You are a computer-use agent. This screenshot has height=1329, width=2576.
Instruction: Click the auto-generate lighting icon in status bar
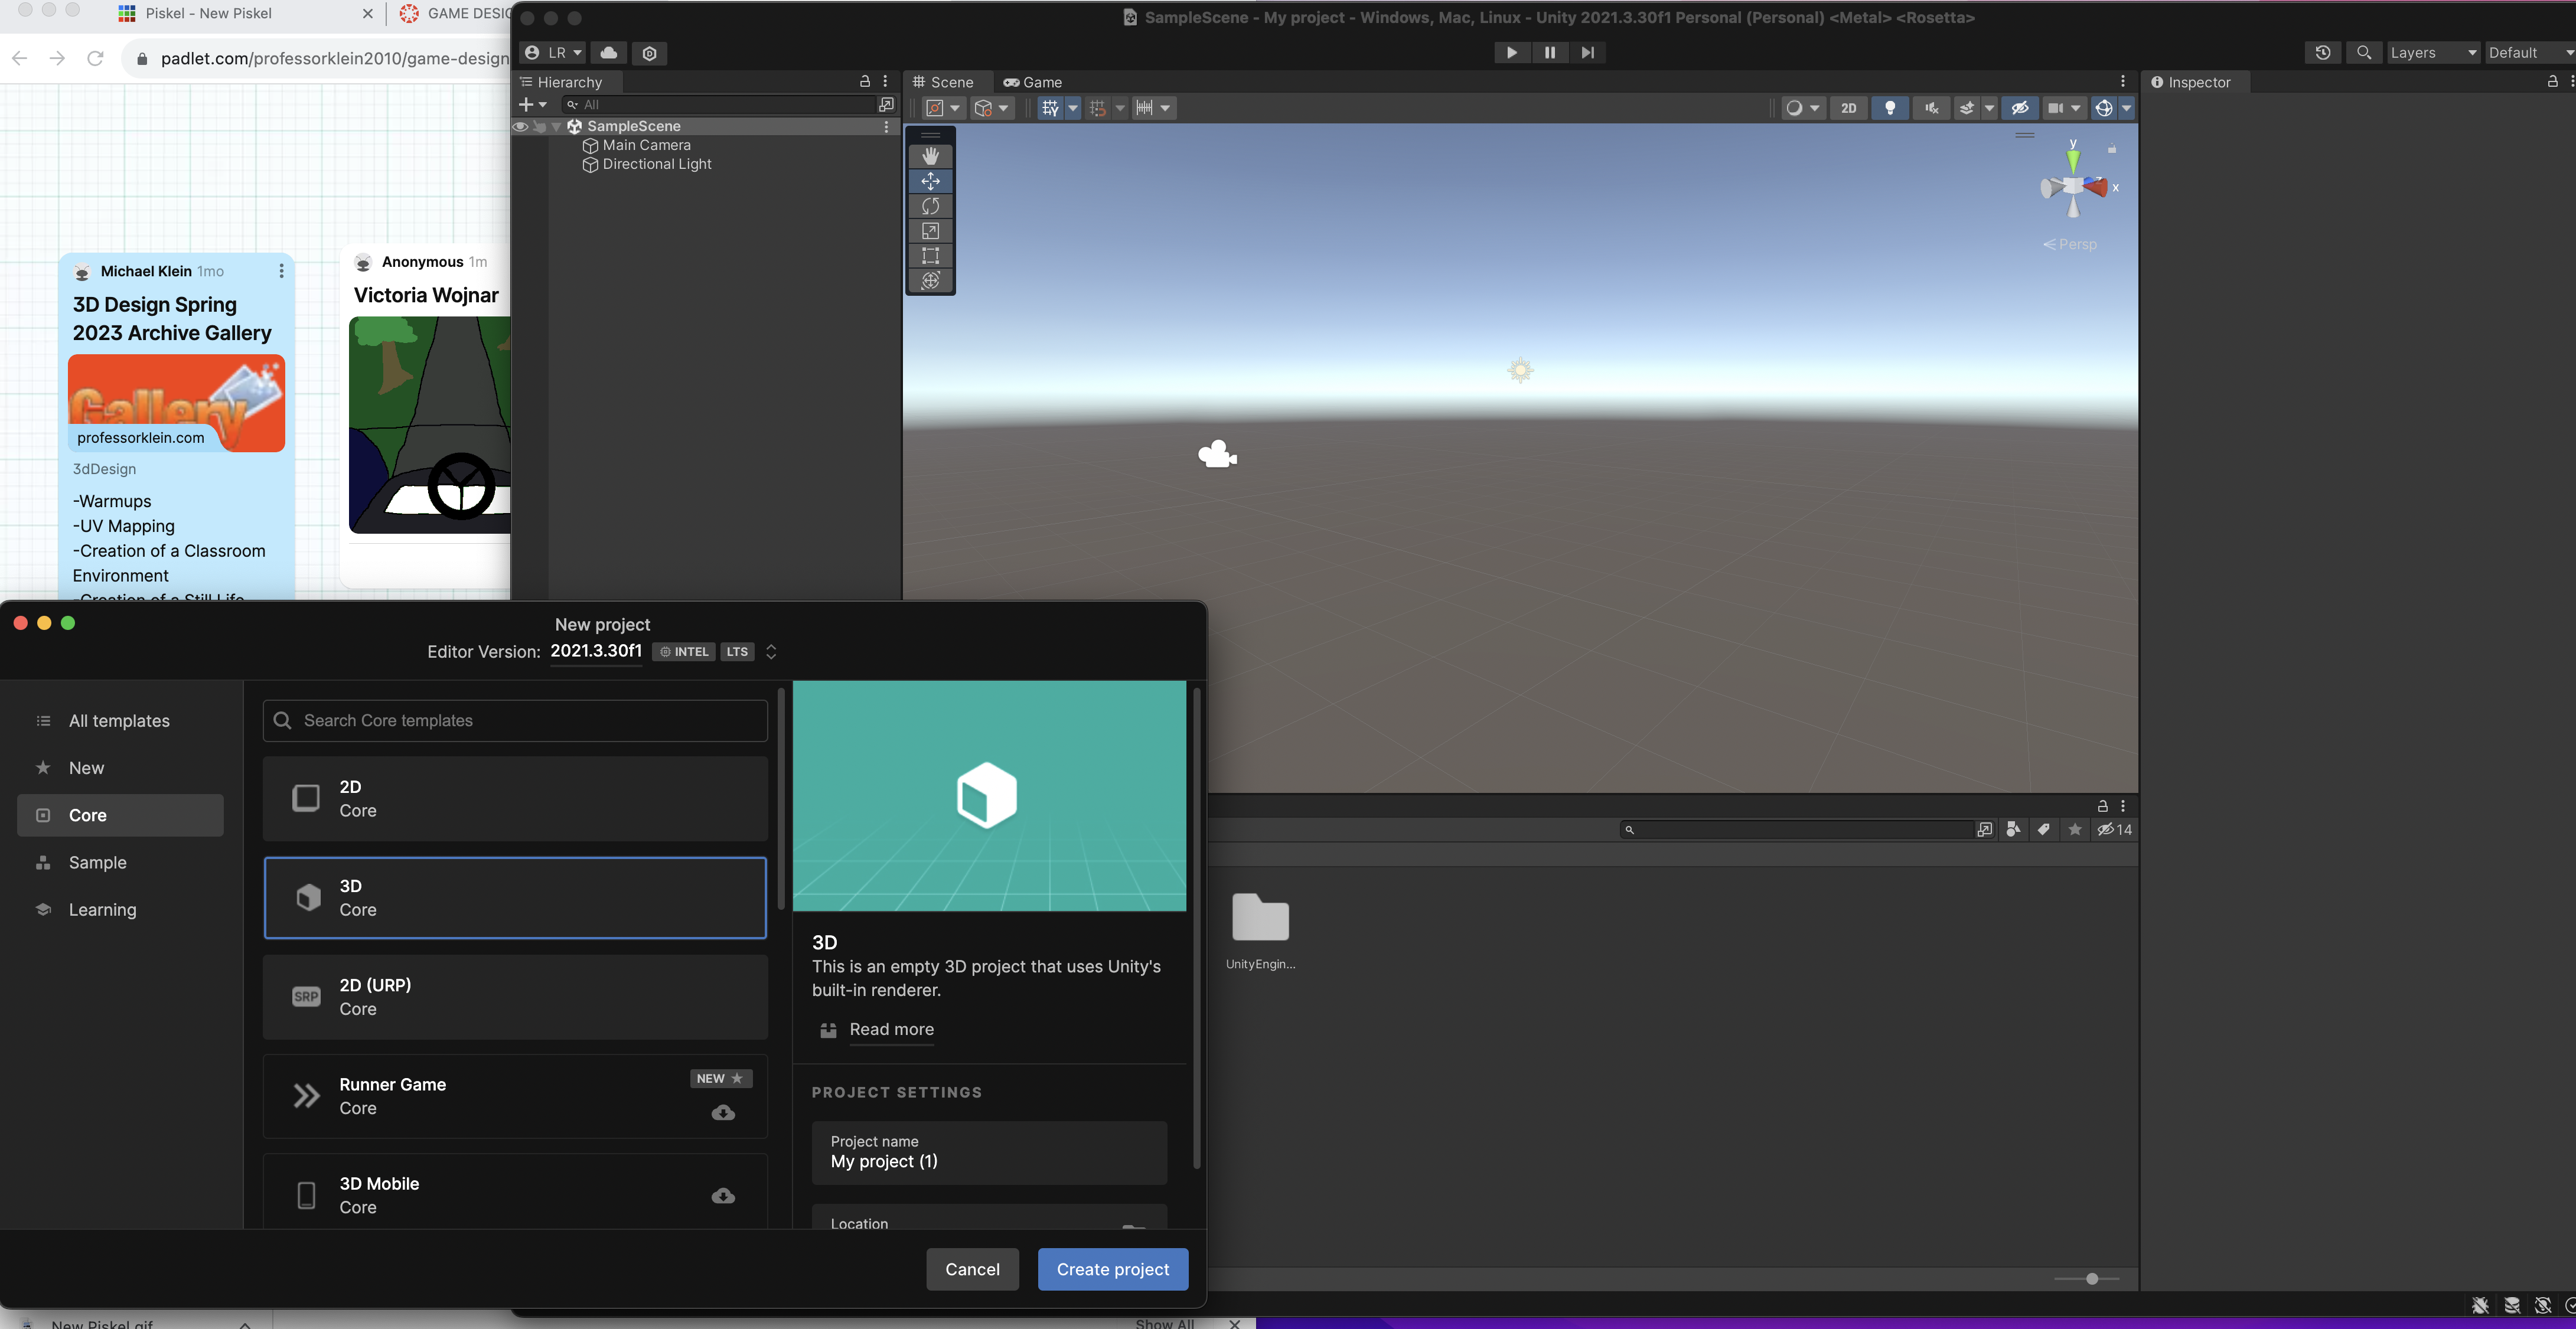tap(2543, 1305)
